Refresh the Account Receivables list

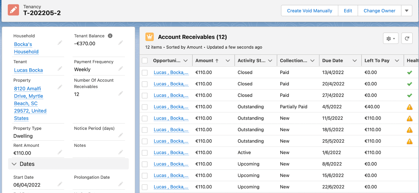407,38
